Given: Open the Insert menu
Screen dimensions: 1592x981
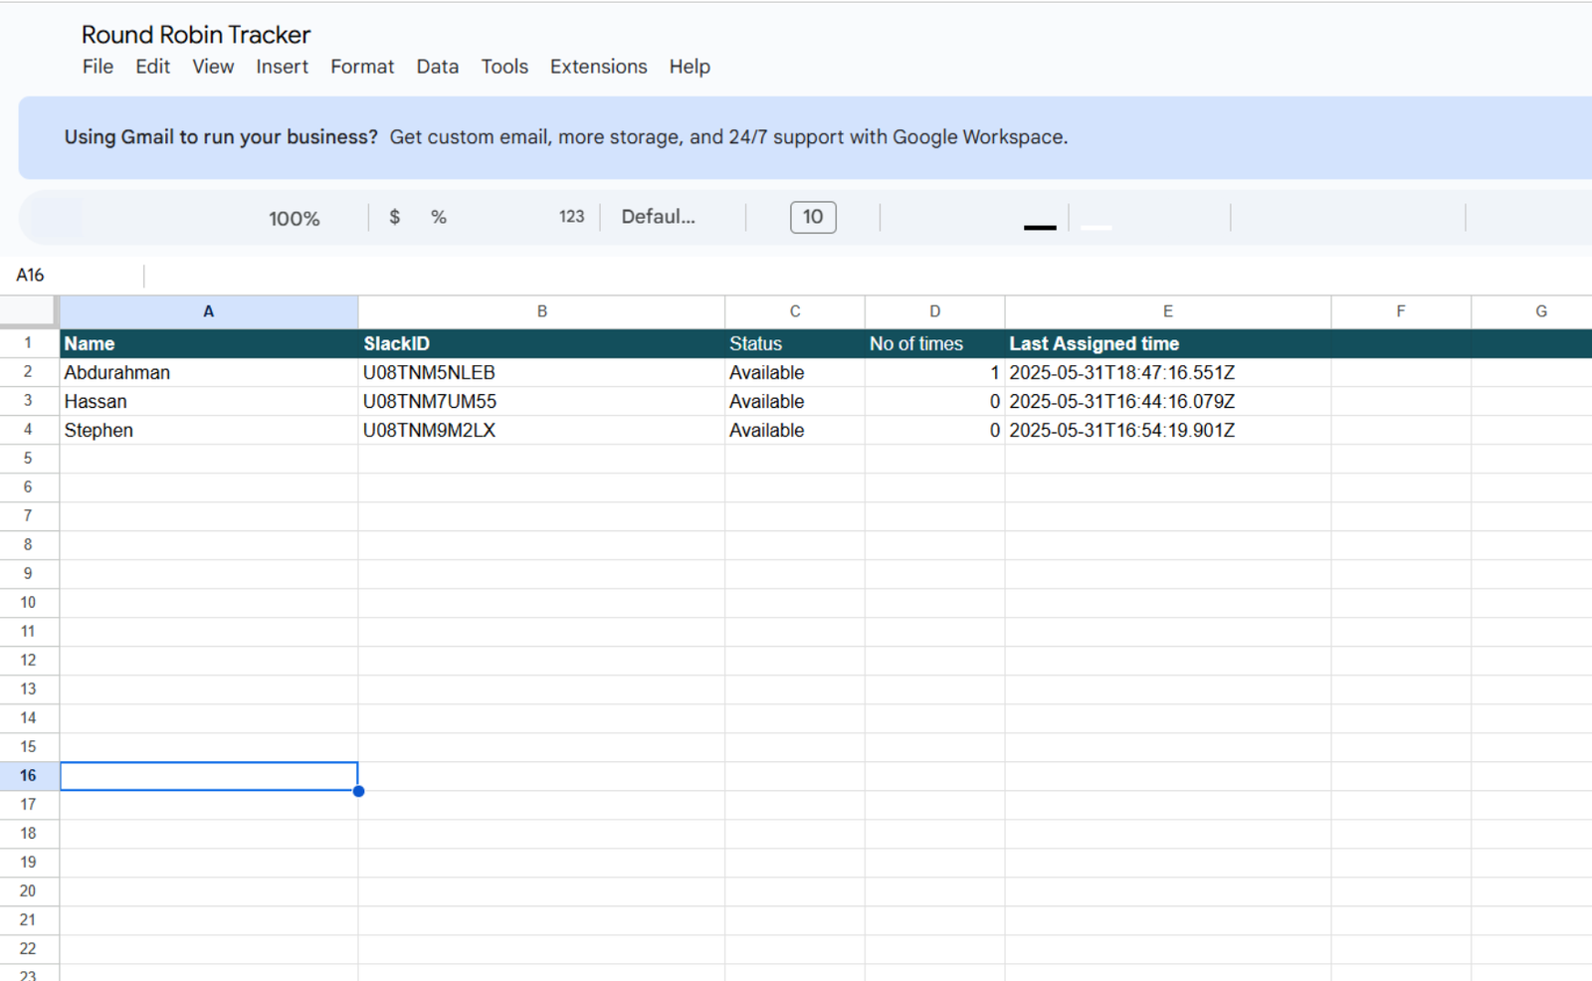Looking at the screenshot, I should click(x=282, y=67).
